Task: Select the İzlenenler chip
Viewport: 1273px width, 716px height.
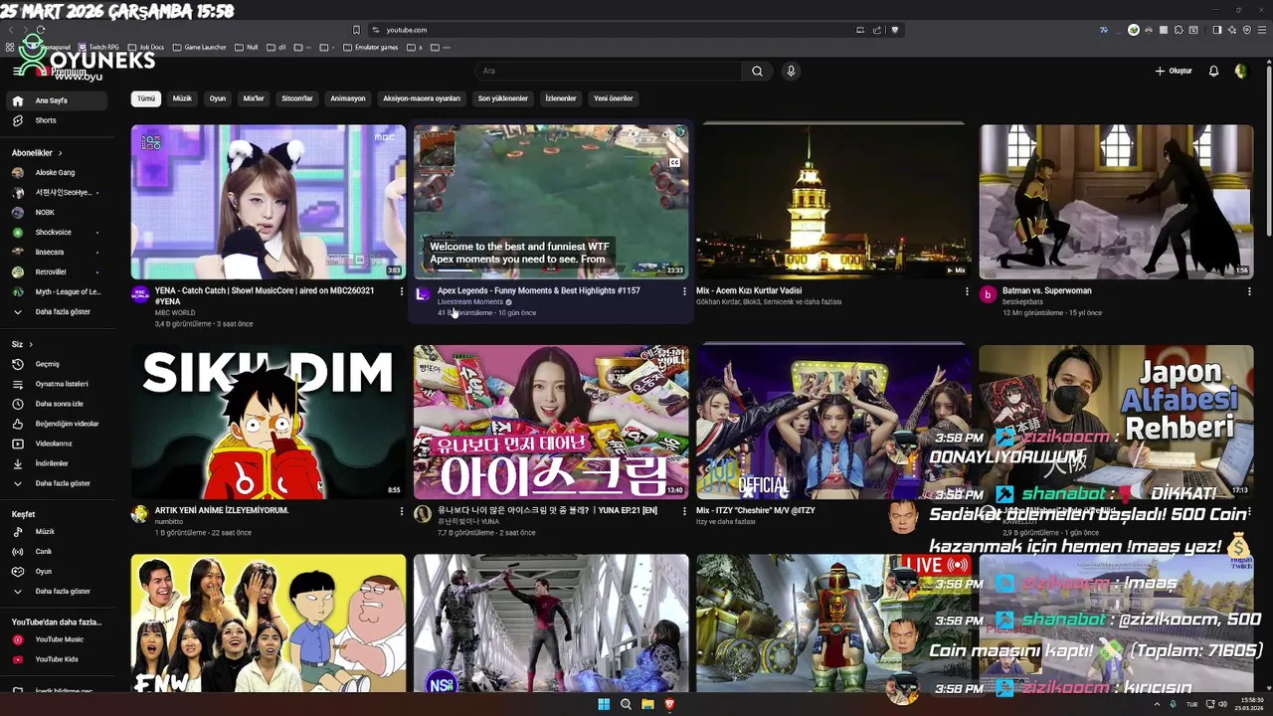Action: [561, 98]
